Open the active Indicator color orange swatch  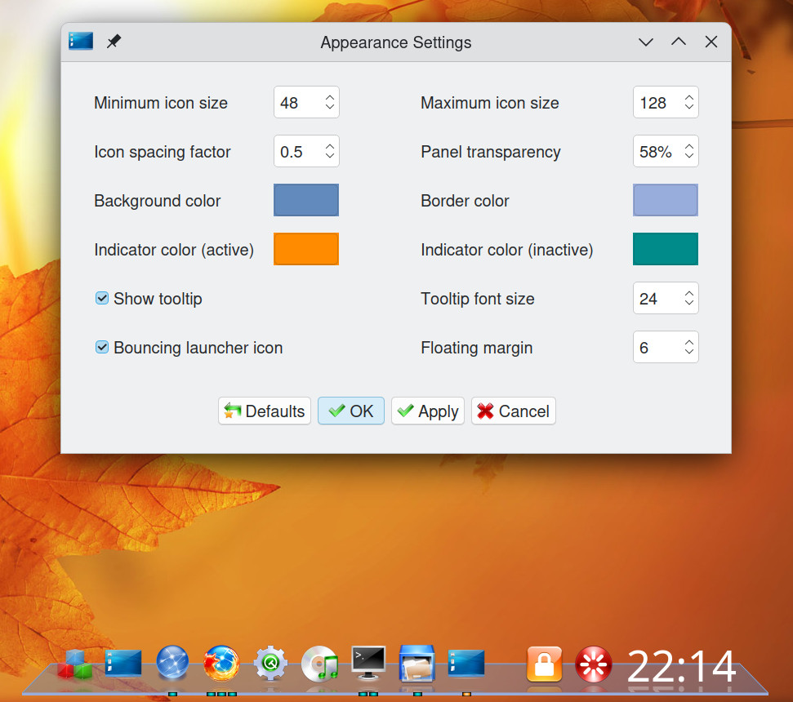(x=306, y=249)
